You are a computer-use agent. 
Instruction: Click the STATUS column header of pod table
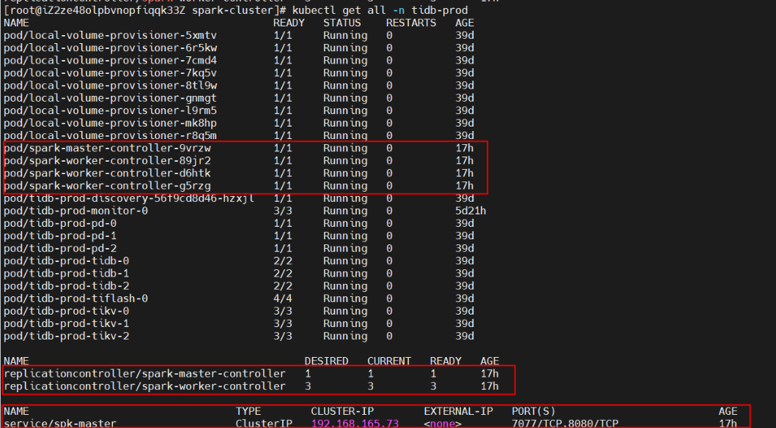(342, 23)
